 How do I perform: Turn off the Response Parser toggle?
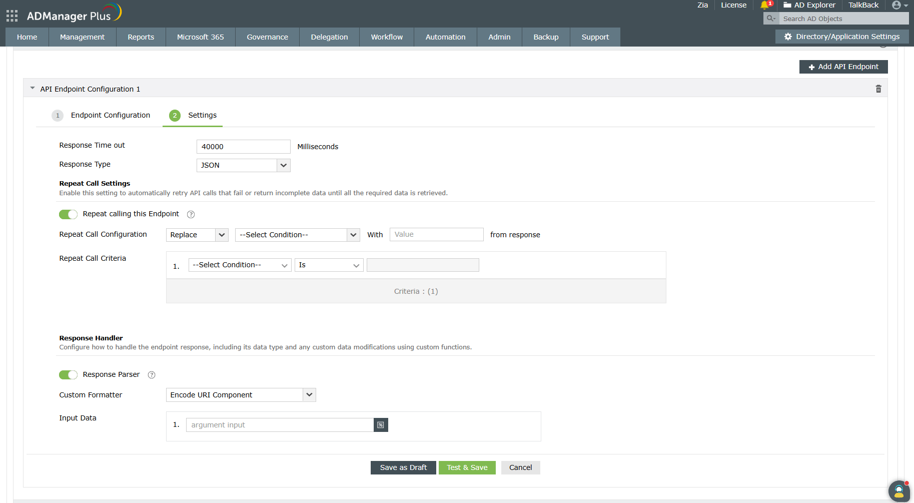pyautogui.click(x=68, y=374)
